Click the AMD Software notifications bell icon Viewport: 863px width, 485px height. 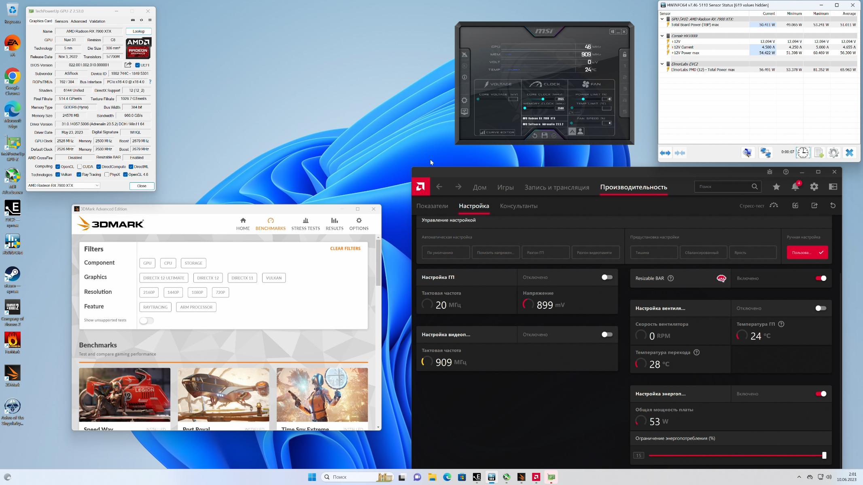pyautogui.click(x=795, y=187)
